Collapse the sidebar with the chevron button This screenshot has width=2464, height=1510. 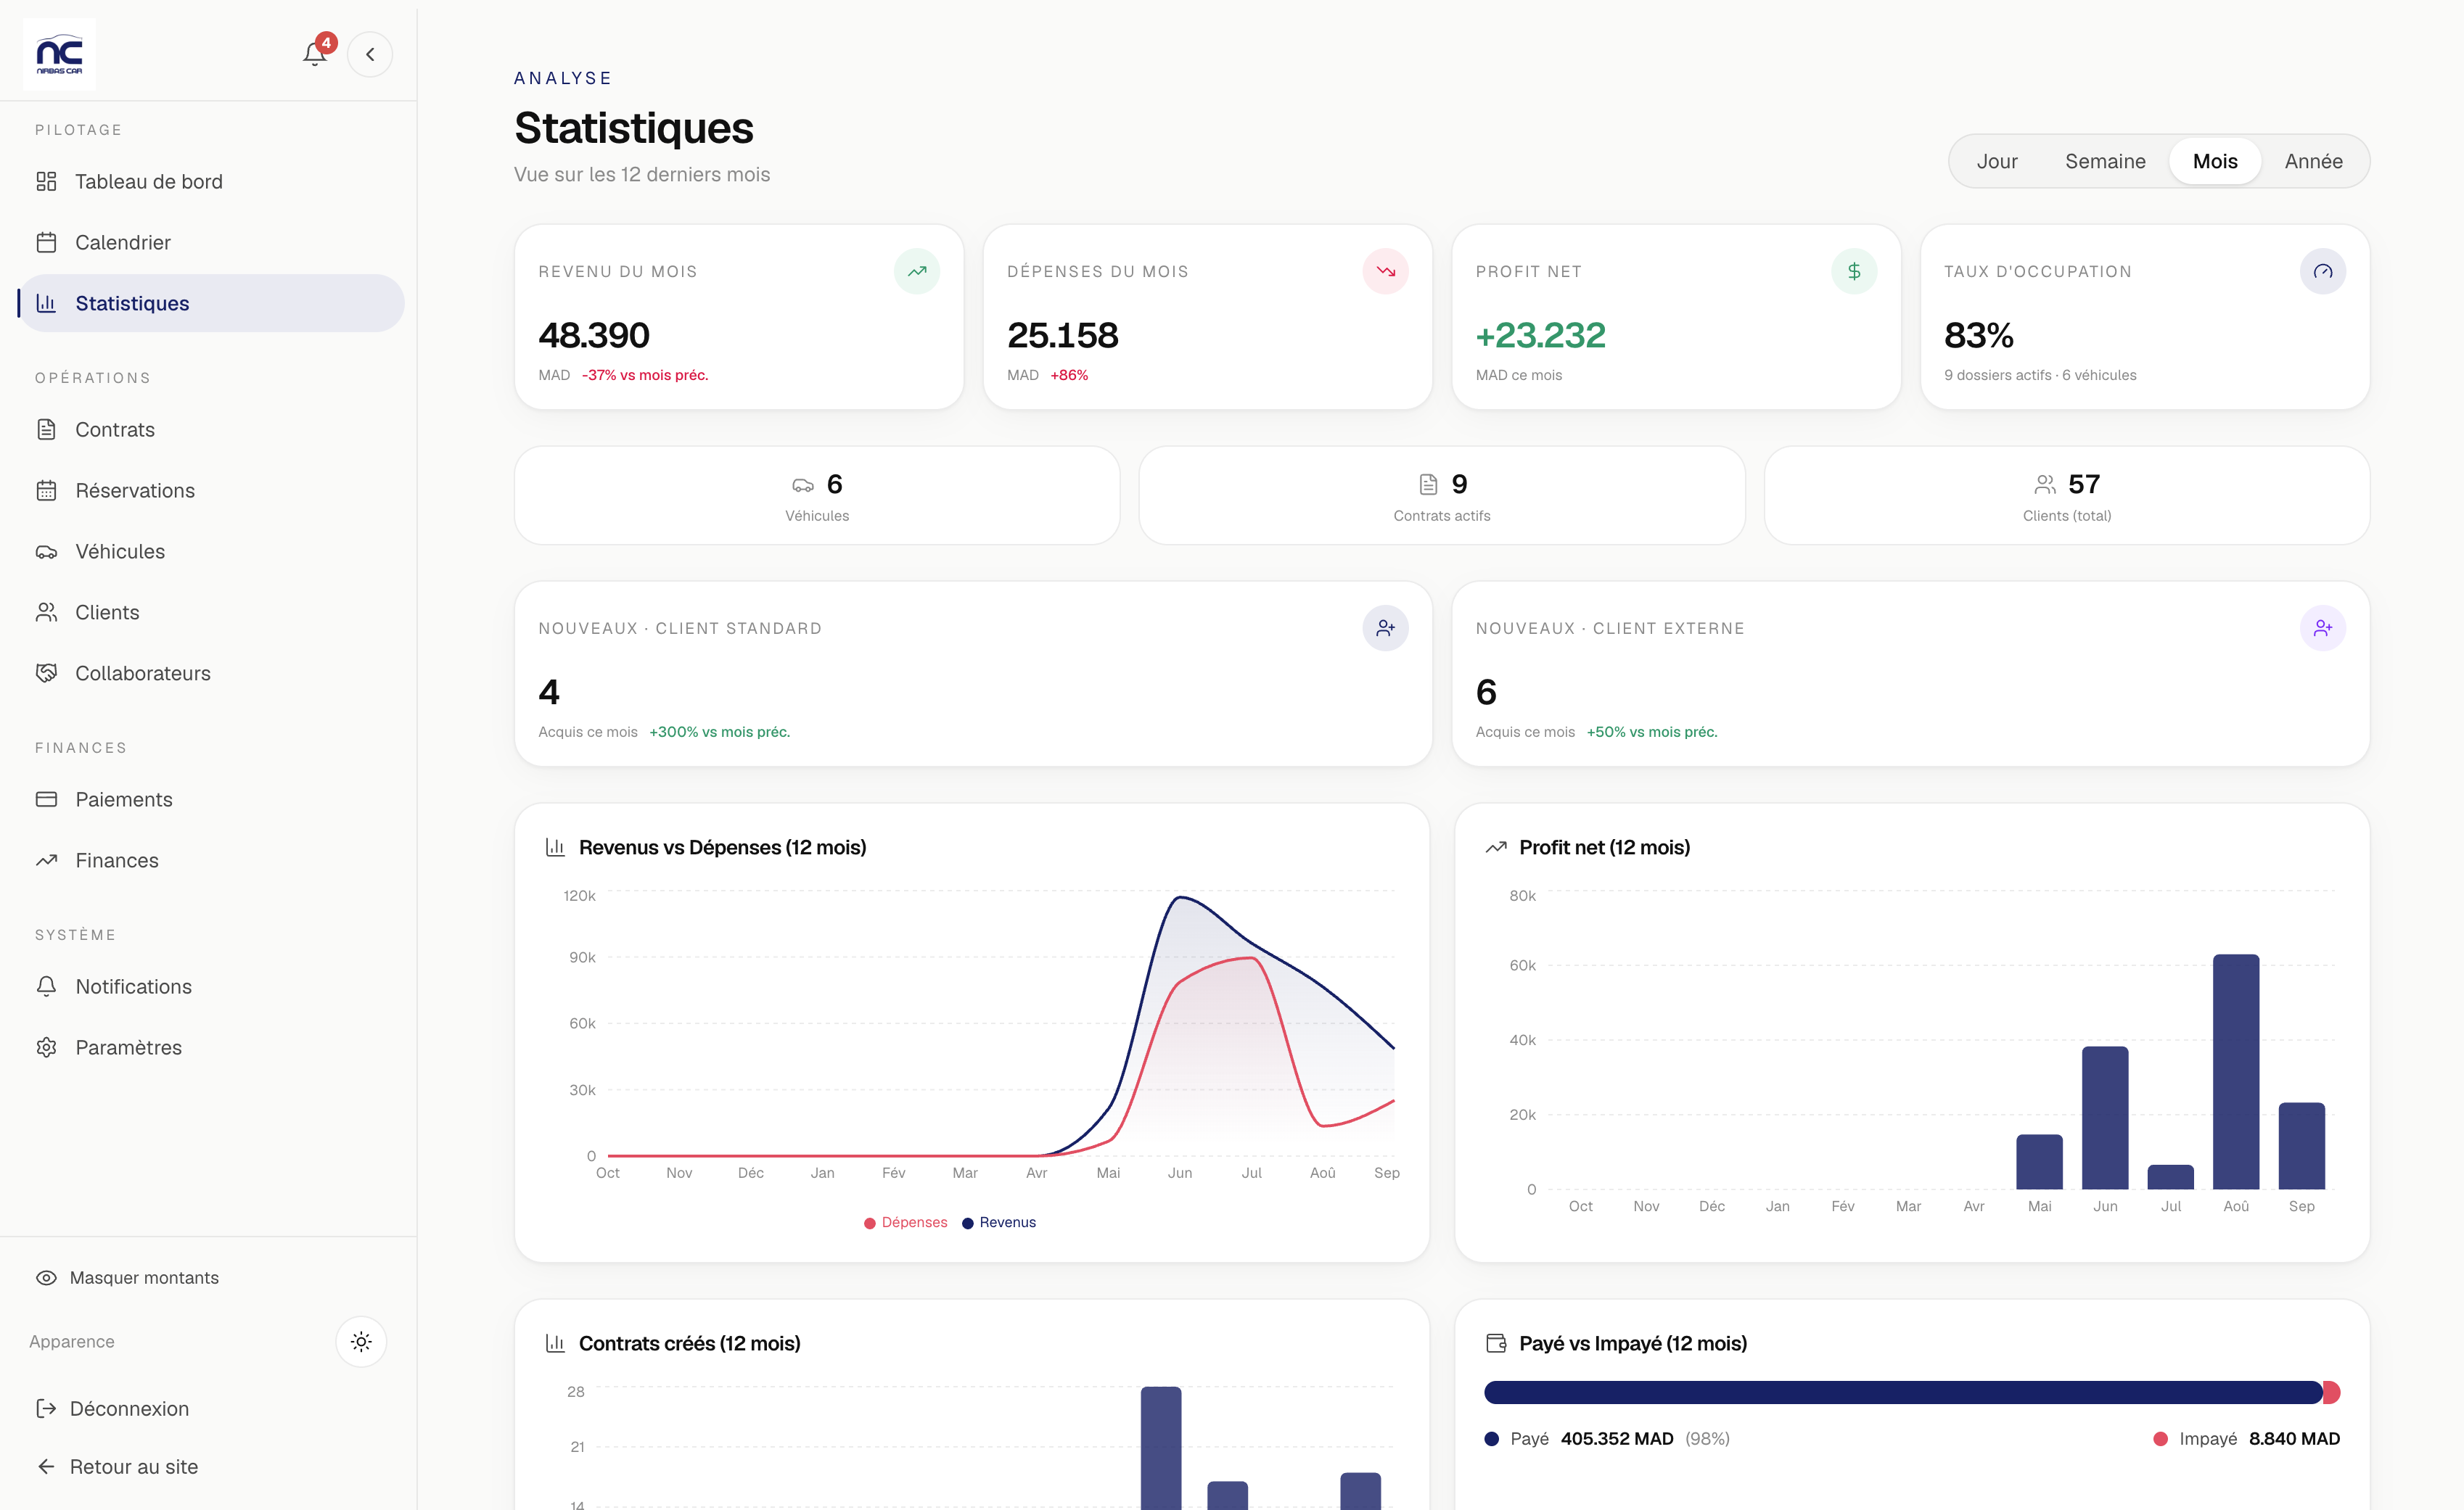click(x=370, y=54)
